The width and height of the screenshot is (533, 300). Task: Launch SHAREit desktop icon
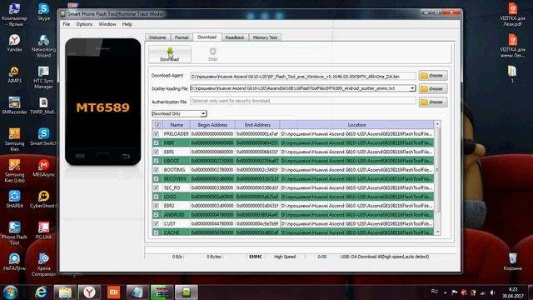[x=14, y=199]
